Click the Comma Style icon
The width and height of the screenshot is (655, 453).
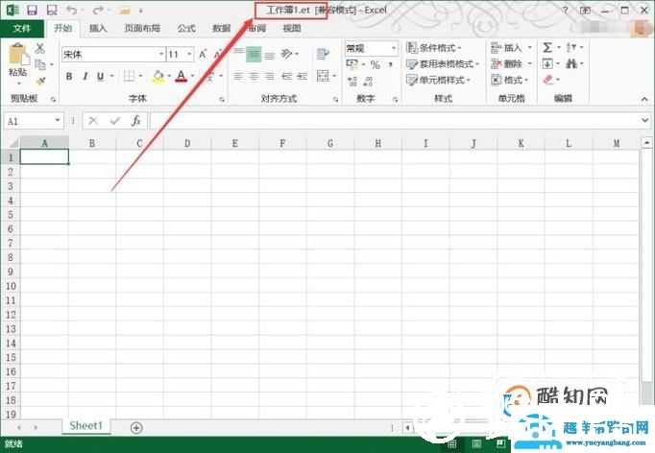[x=391, y=64]
